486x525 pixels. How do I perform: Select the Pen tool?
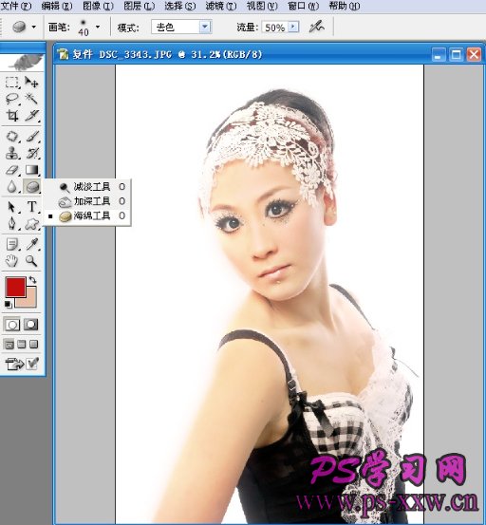pyautogui.click(x=12, y=223)
